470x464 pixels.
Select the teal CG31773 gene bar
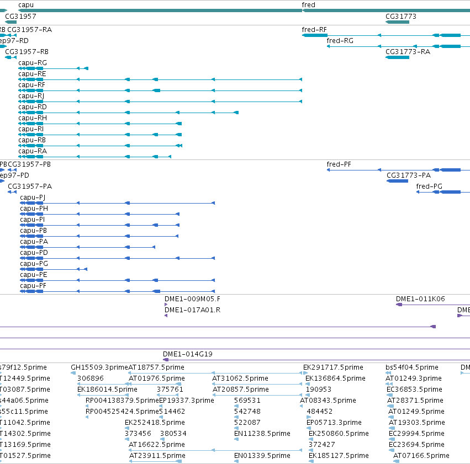(x=397, y=22)
